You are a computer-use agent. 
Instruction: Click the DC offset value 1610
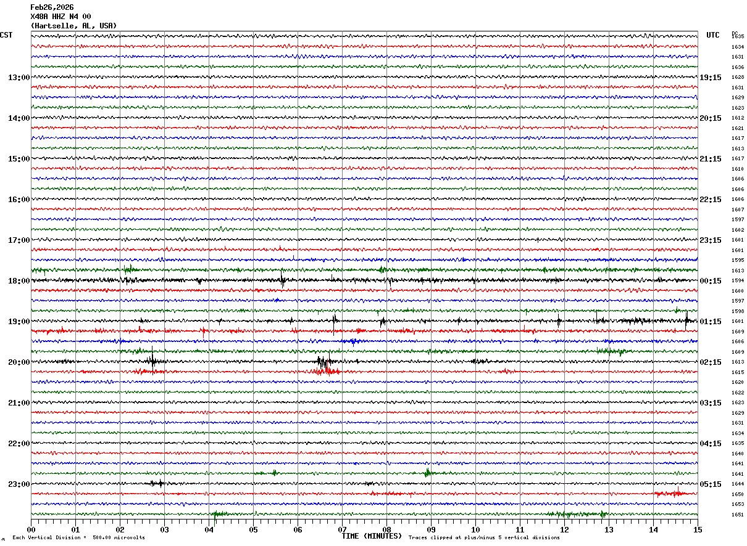pos(737,169)
